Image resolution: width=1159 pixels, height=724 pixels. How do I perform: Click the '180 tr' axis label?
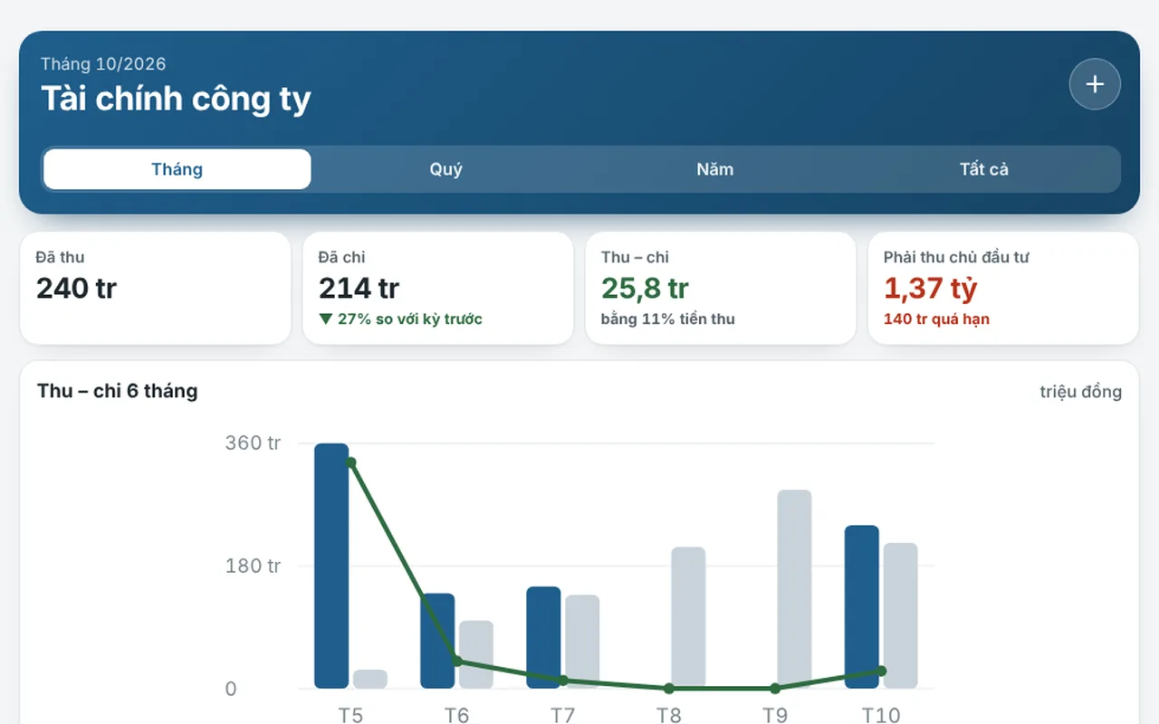pos(253,567)
